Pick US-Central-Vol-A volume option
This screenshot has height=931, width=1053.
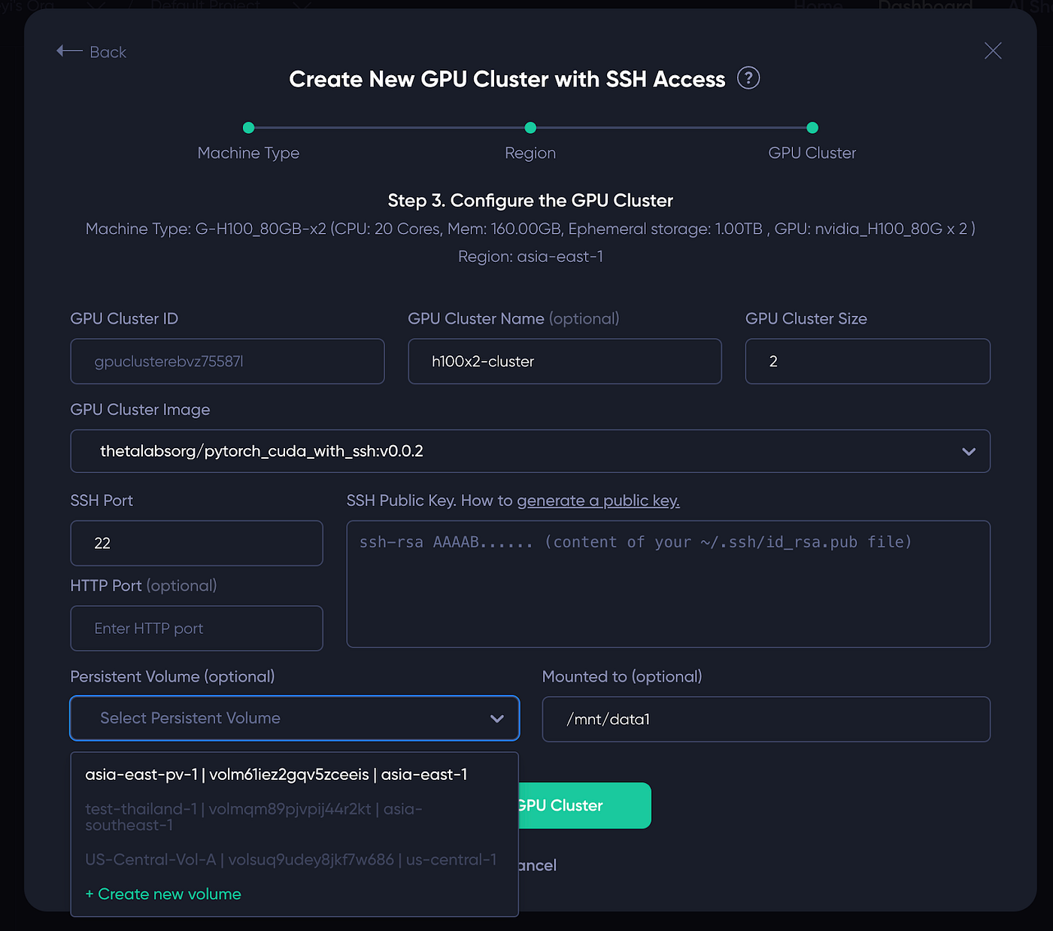point(294,860)
